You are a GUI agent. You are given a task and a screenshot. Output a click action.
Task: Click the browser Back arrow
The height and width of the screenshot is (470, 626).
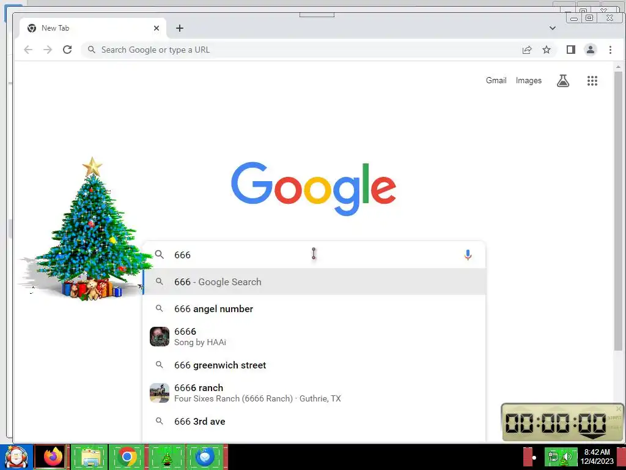click(28, 50)
